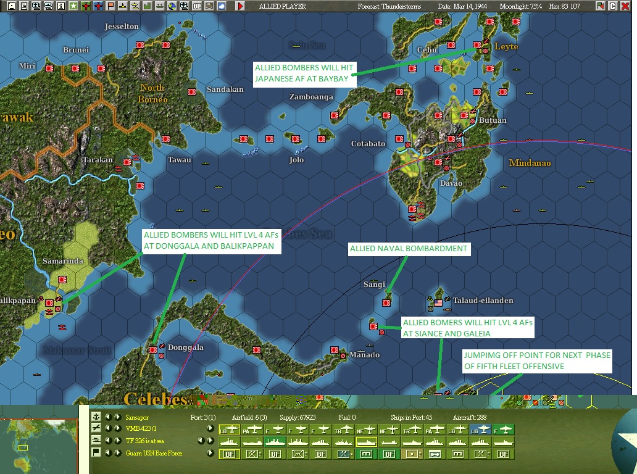Select next land unit via Guam Base Force right arrow
Screen dimensions: 637x474
click(x=117, y=452)
